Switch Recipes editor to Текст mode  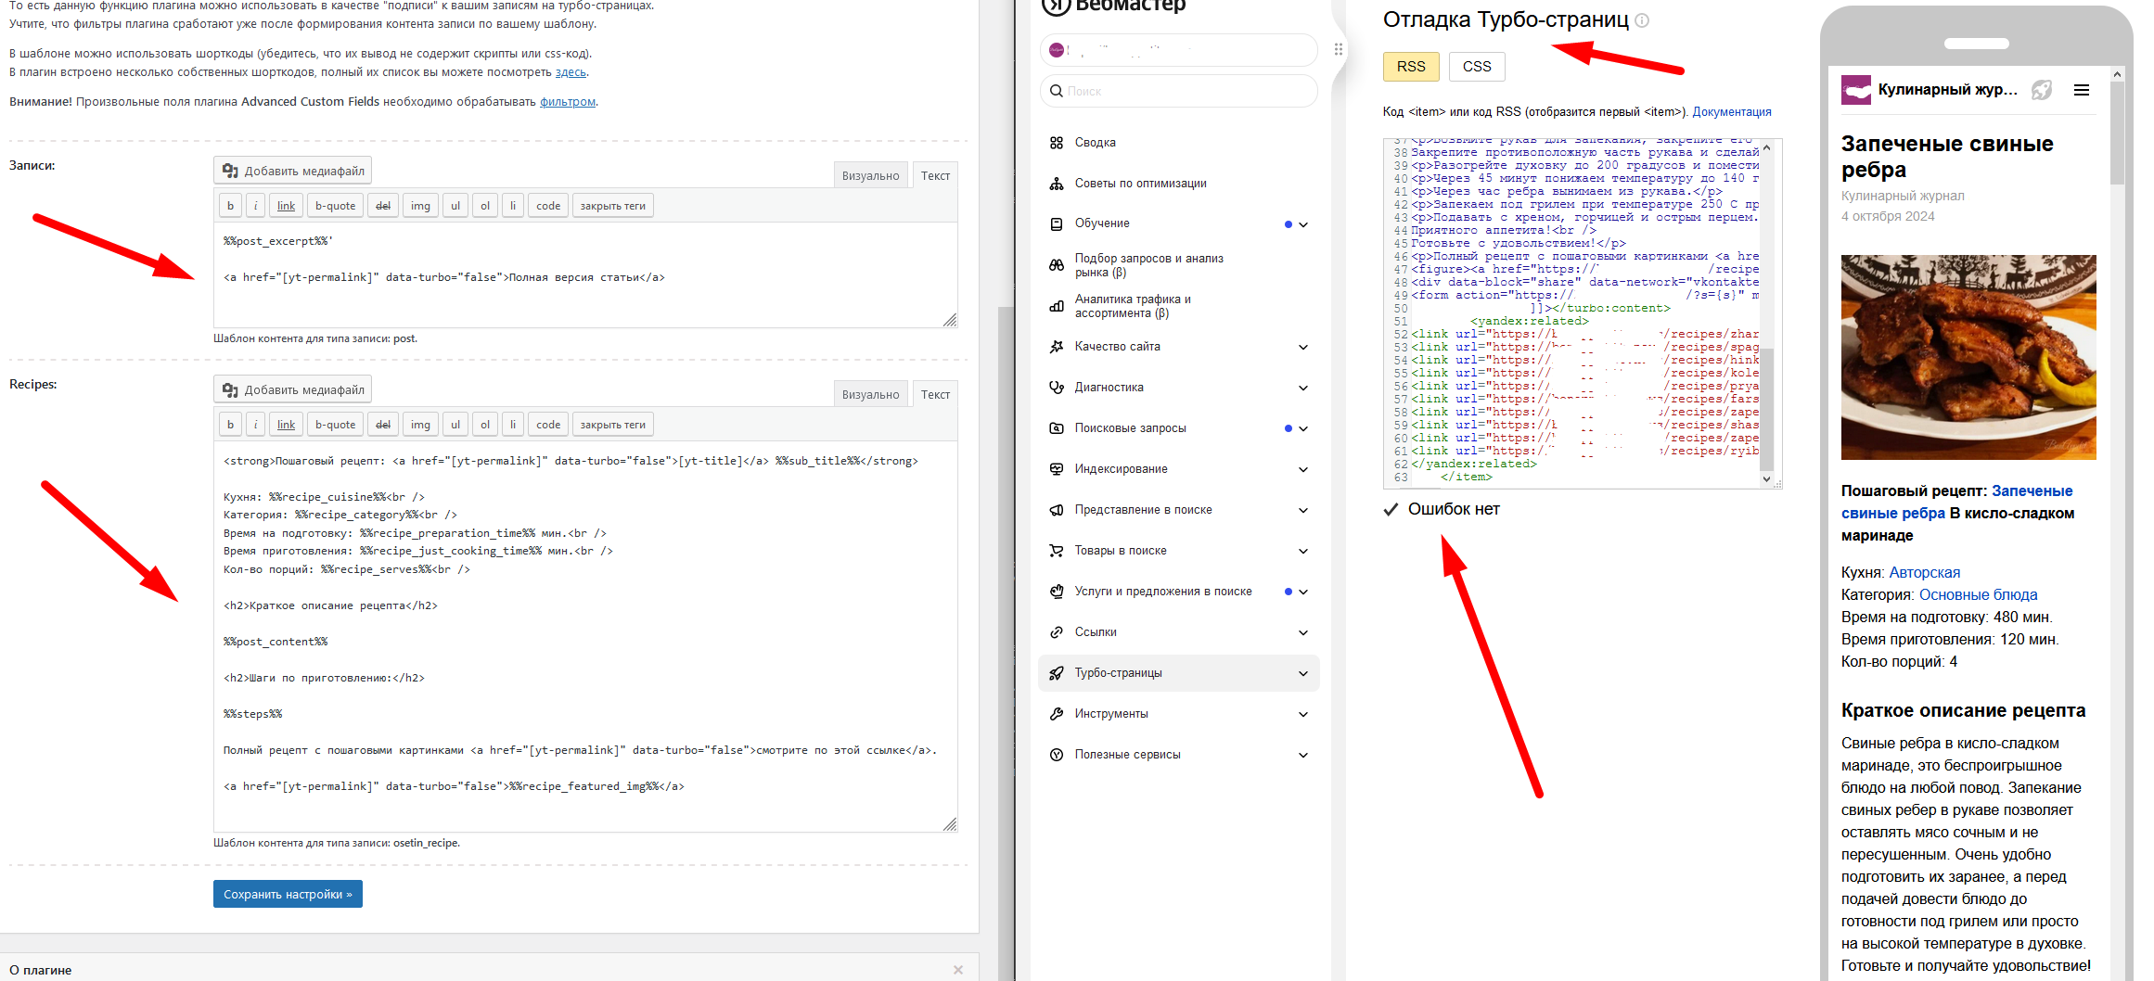click(x=934, y=395)
